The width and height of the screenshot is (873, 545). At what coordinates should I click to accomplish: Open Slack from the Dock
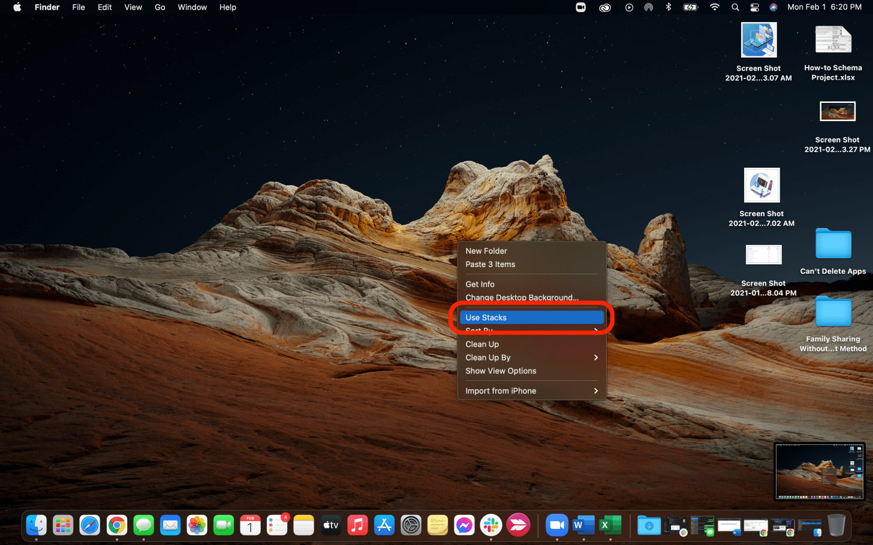click(x=491, y=525)
